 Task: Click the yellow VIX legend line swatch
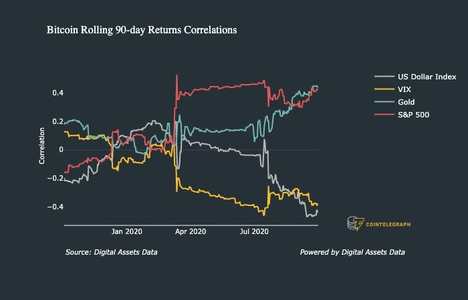[384, 89]
